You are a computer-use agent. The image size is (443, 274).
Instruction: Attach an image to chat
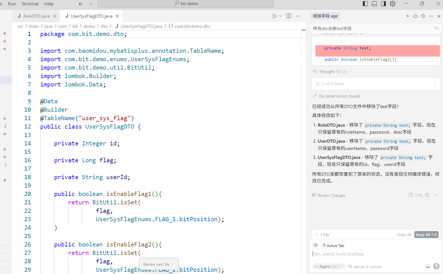(428, 266)
